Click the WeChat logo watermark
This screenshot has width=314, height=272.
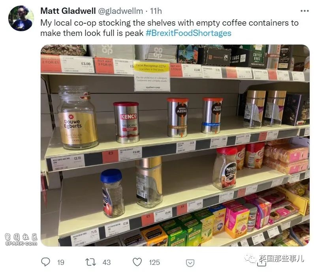pyautogui.click(x=251, y=259)
